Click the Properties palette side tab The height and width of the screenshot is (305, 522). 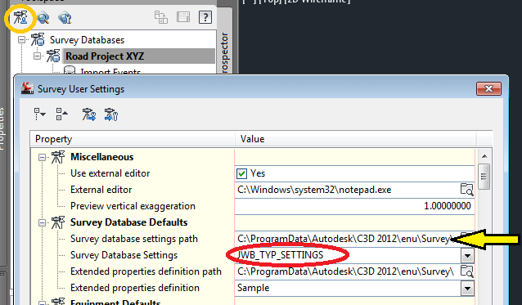click(x=2, y=128)
